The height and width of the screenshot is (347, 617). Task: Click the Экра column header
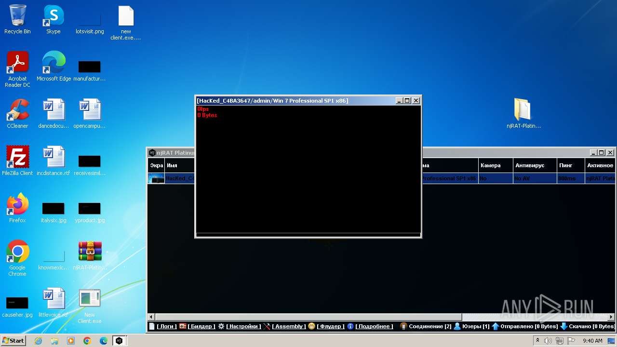[156, 165]
